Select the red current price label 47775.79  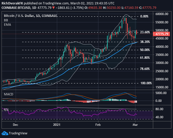pos(162,34)
